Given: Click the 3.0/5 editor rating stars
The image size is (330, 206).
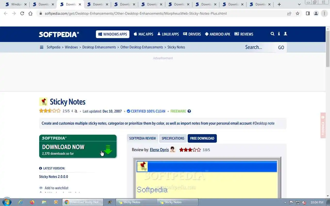Looking at the screenshot, I should click(190, 150).
